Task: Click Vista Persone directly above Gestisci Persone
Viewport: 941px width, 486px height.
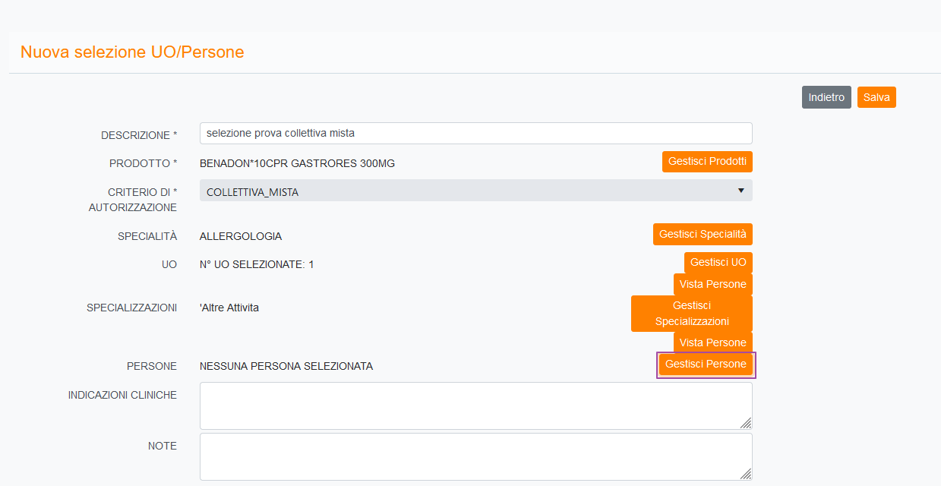Action: [x=712, y=342]
